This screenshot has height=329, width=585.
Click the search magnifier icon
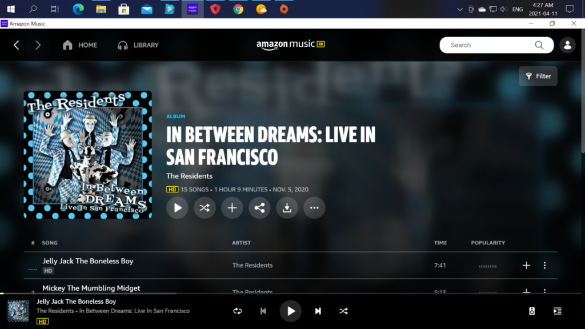point(539,45)
